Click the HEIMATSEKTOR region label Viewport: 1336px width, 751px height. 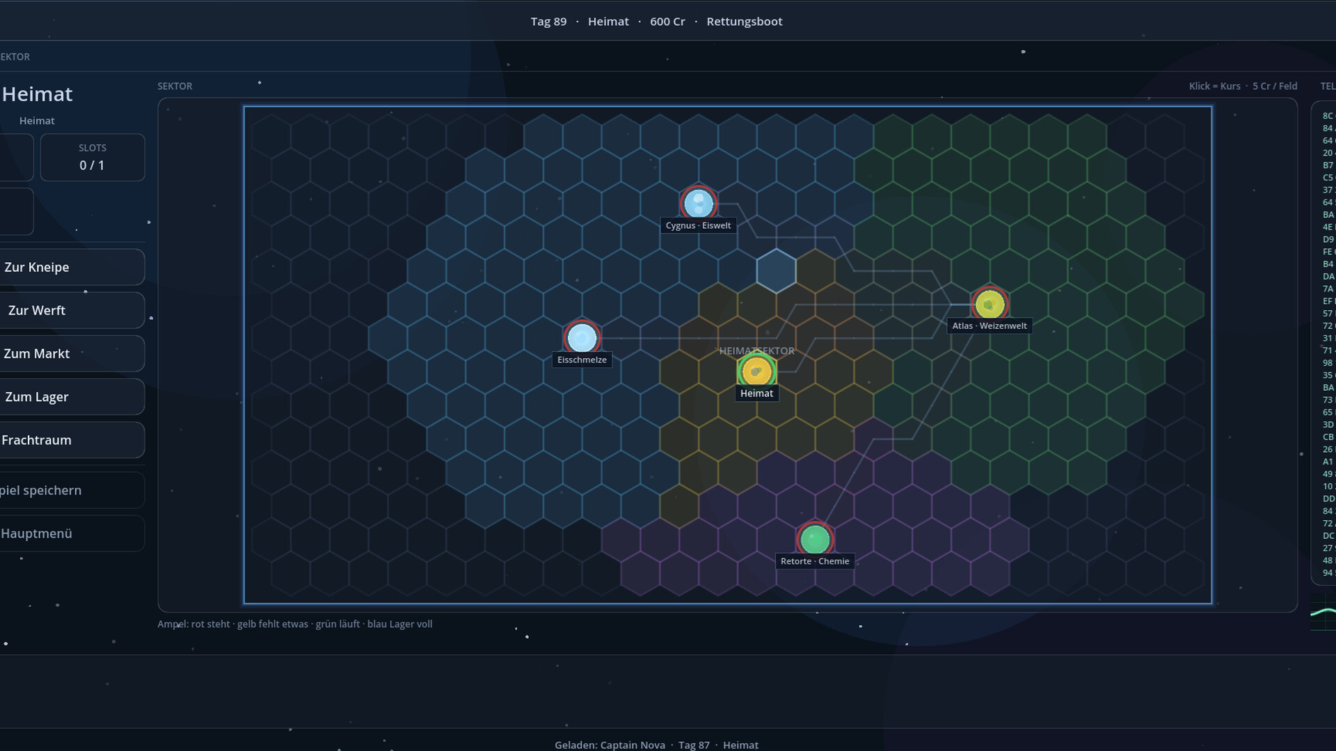(756, 351)
